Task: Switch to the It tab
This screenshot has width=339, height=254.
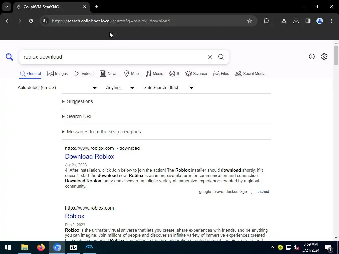Action: [x=174, y=74]
